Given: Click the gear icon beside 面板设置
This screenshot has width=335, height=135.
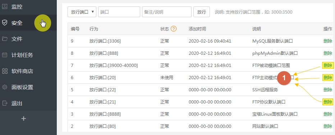Looking at the screenshot, I should pyautogui.click(x=4, y=87).
